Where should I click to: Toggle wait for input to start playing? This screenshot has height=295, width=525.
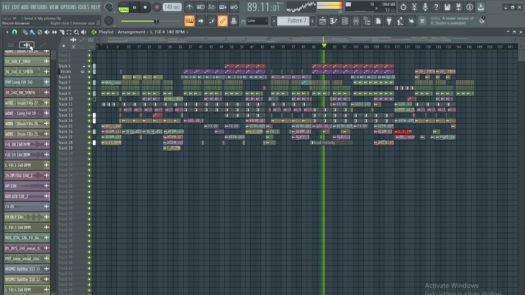[201, 7]
